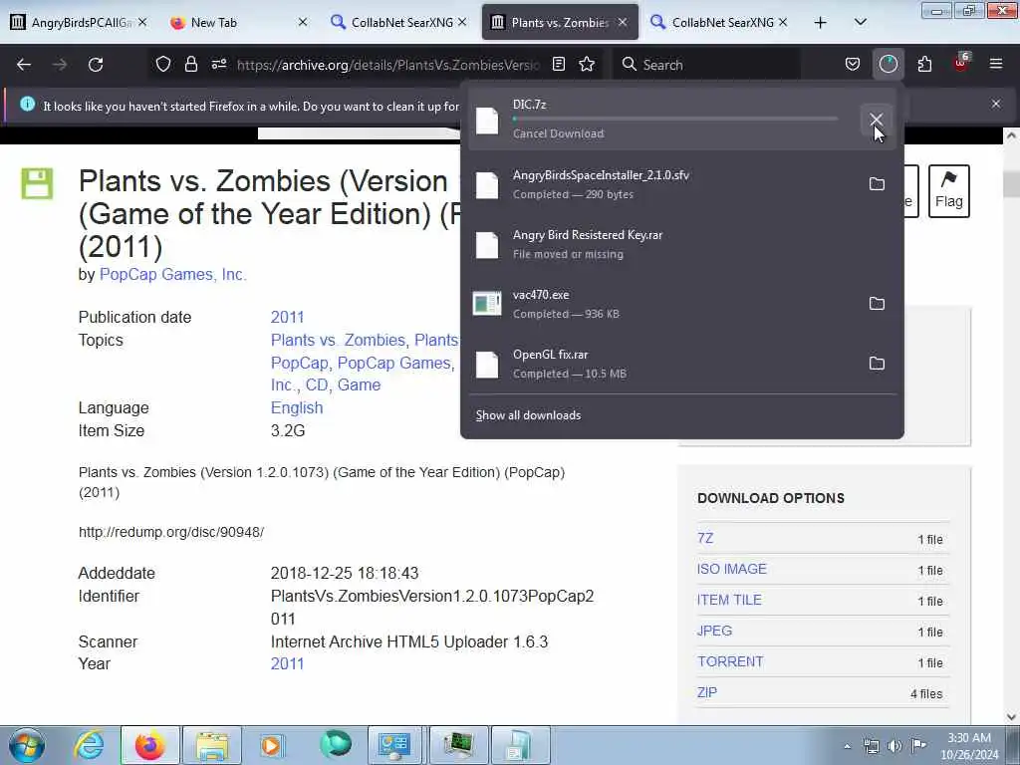Click the archive.org URL address field
This screenshot has width=1020, height=765.
pos(388,65)
